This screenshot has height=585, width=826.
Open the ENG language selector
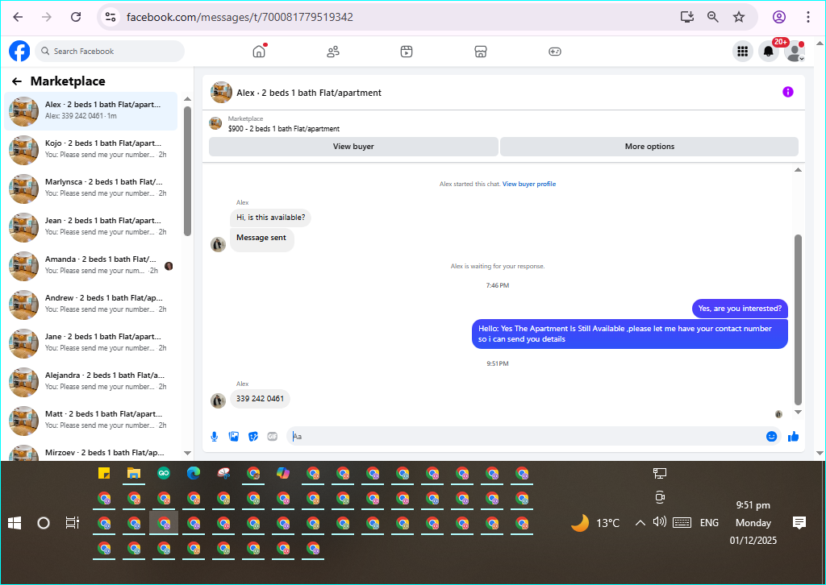[x=709, y=523]
